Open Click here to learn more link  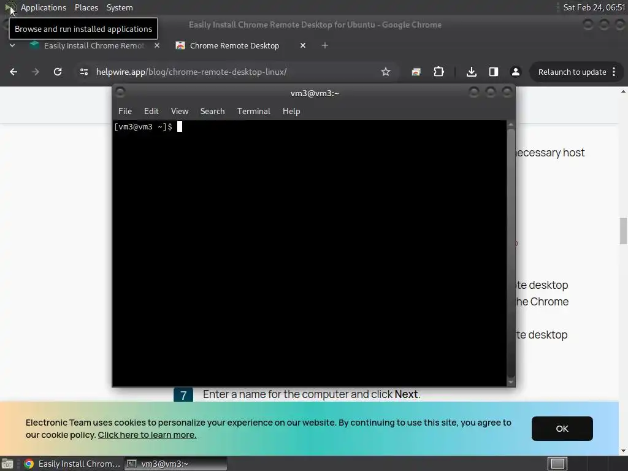tap(147, 435)
